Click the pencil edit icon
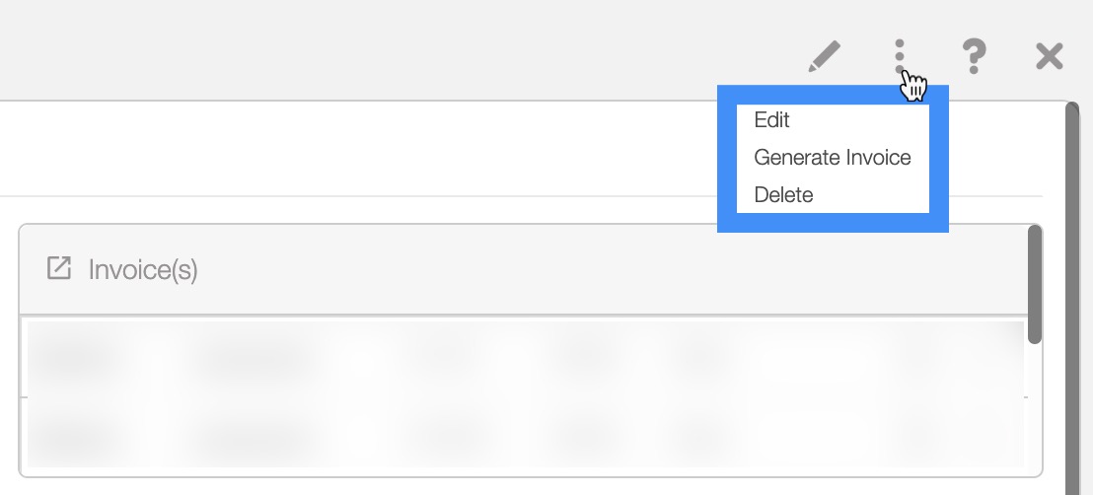 [x=824, y=56]
